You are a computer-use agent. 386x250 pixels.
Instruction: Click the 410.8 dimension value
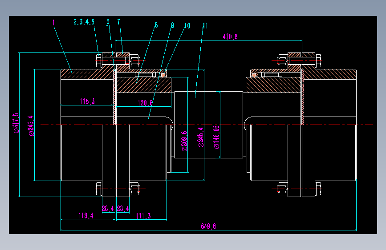point(230,36)
